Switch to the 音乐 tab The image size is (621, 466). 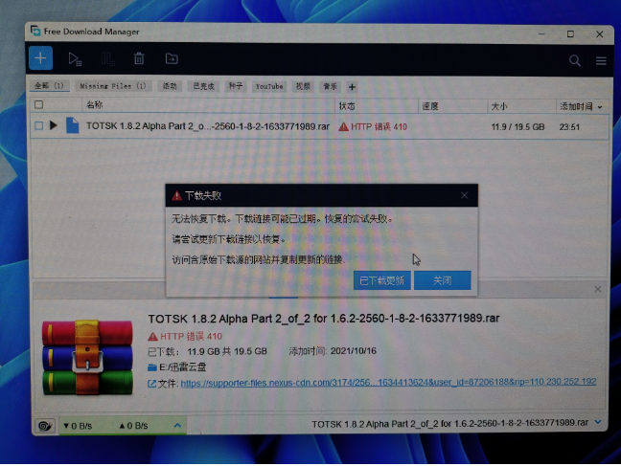click(x=330, y=86)
